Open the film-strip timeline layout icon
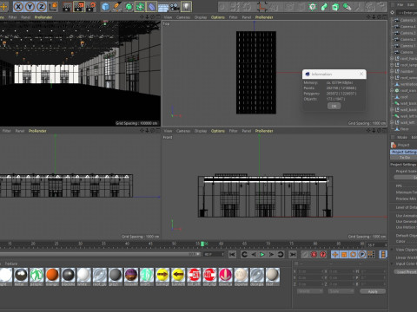The image size is (417, 312). (383, 255)
